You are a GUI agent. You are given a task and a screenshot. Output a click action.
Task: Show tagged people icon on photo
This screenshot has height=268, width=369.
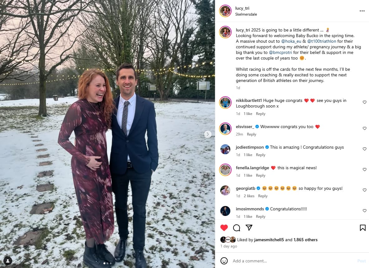8,261
